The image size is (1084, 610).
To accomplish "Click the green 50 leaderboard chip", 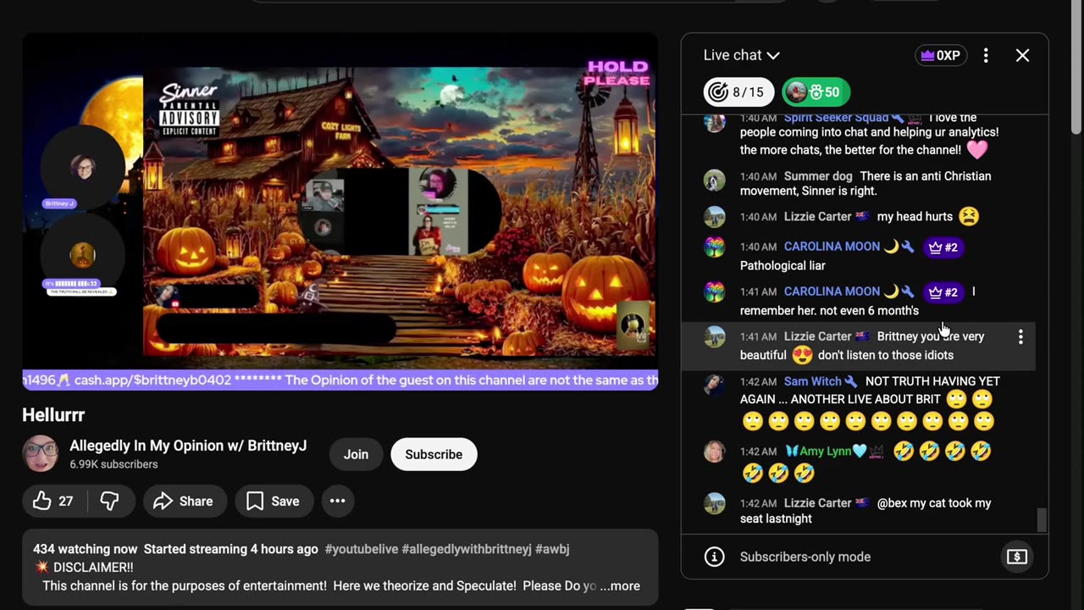I will 815,91.
